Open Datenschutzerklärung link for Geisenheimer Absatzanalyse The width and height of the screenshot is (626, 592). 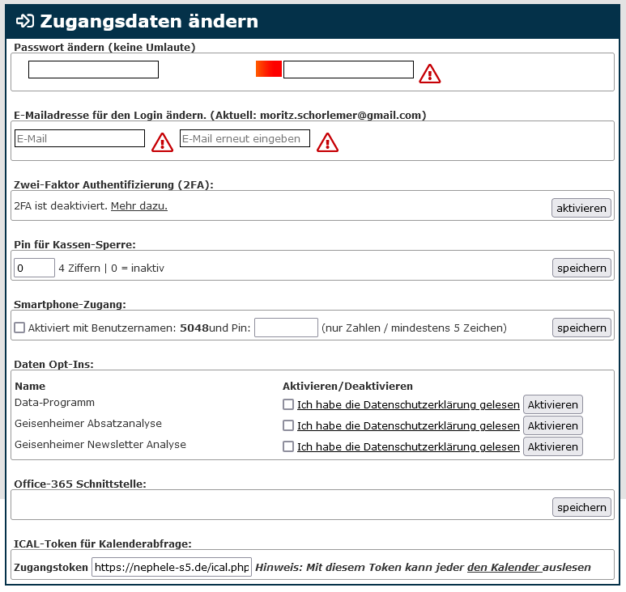click(x=408, y=425)
